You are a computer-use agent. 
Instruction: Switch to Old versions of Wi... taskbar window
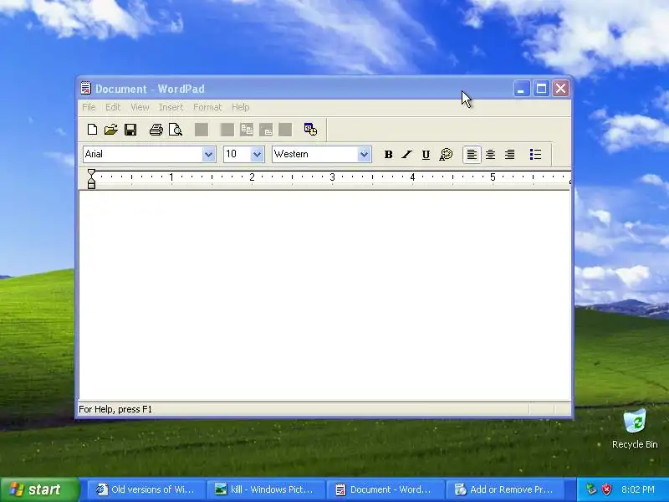(146, 489)
